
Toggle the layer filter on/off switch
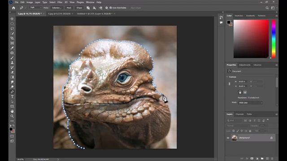coord(268,120)
